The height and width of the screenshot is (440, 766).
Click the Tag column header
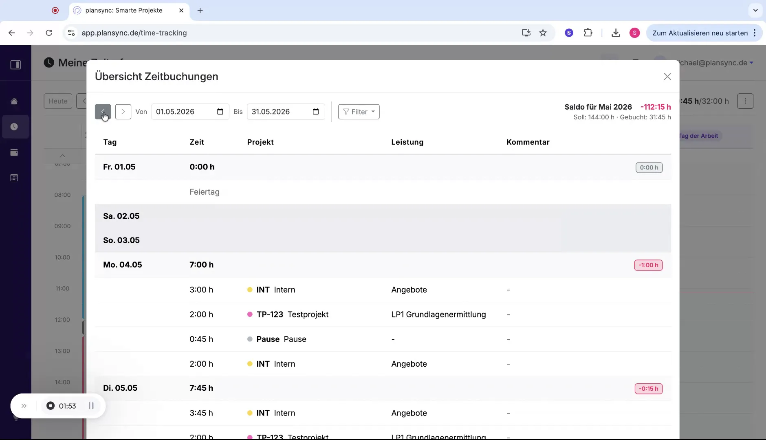point(110,142)
